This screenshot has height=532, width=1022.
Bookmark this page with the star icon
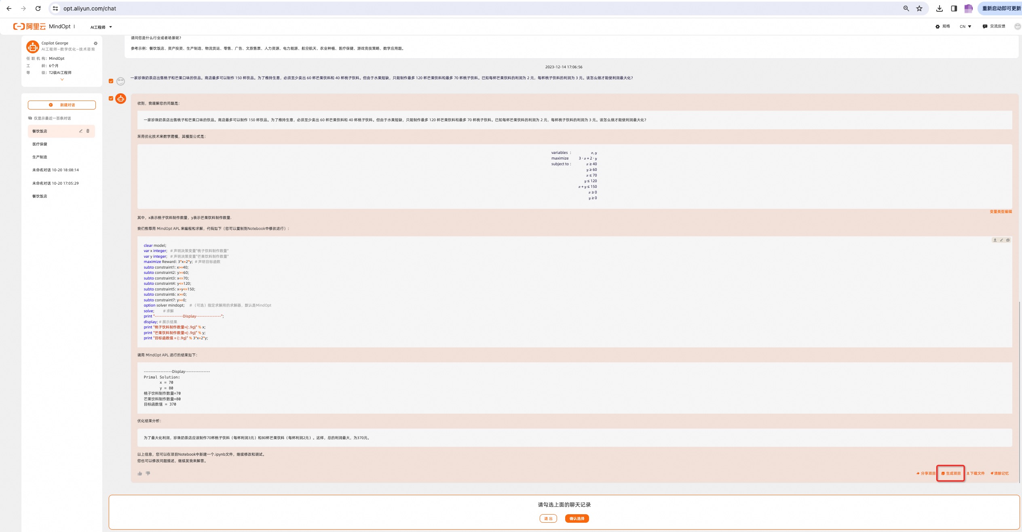coord(919,8)
